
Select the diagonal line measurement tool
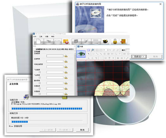coord(97,54)
